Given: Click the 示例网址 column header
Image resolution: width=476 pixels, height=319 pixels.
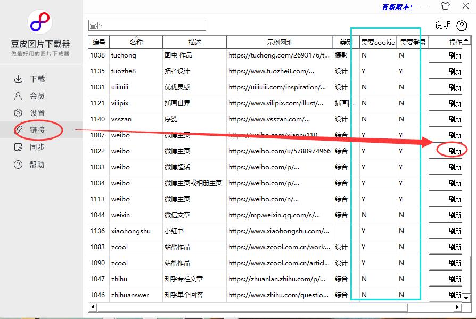Looking at the screenshot, I should (280, 42).
